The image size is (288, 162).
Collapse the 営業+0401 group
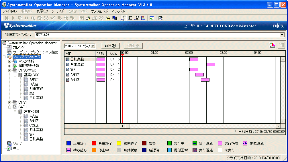(x=15, y=112)
